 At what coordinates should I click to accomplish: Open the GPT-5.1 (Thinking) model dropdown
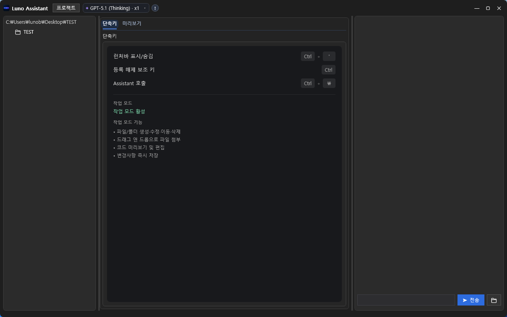[116, 8]
